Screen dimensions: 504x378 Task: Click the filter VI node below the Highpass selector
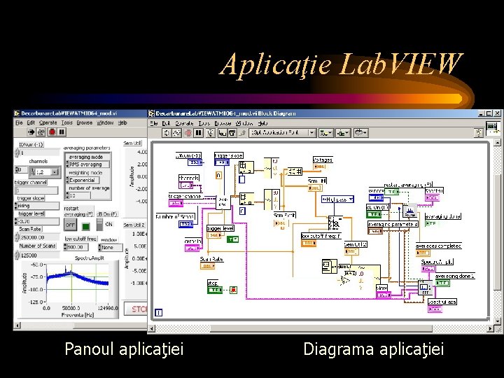point(335,223)
